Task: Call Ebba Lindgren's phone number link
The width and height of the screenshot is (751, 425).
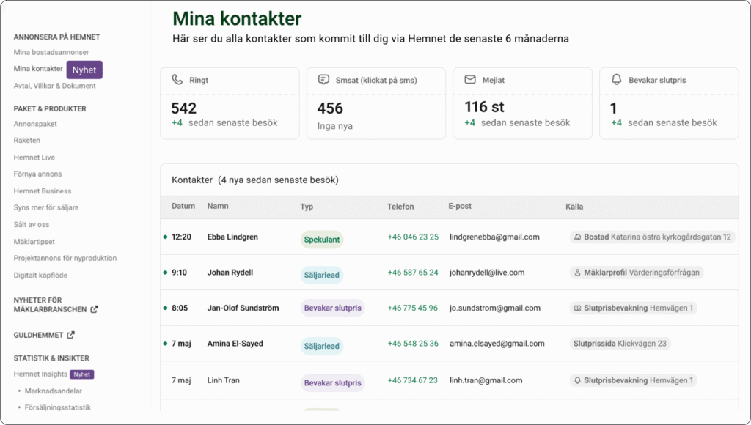Action: 413,237
